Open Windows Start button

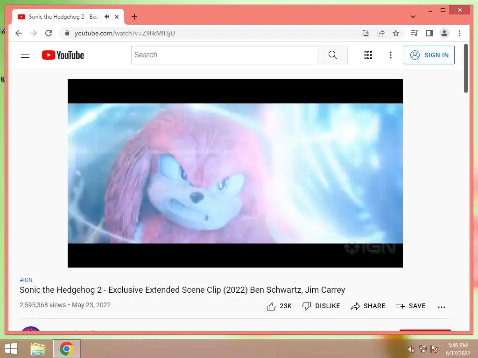coord(11,349)
